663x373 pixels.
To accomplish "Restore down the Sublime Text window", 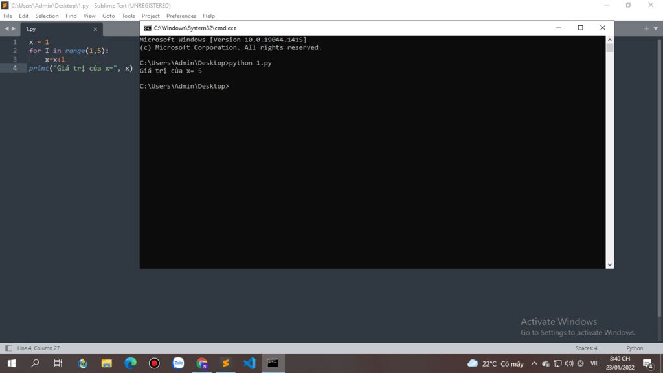I will (x=629, y=5).
